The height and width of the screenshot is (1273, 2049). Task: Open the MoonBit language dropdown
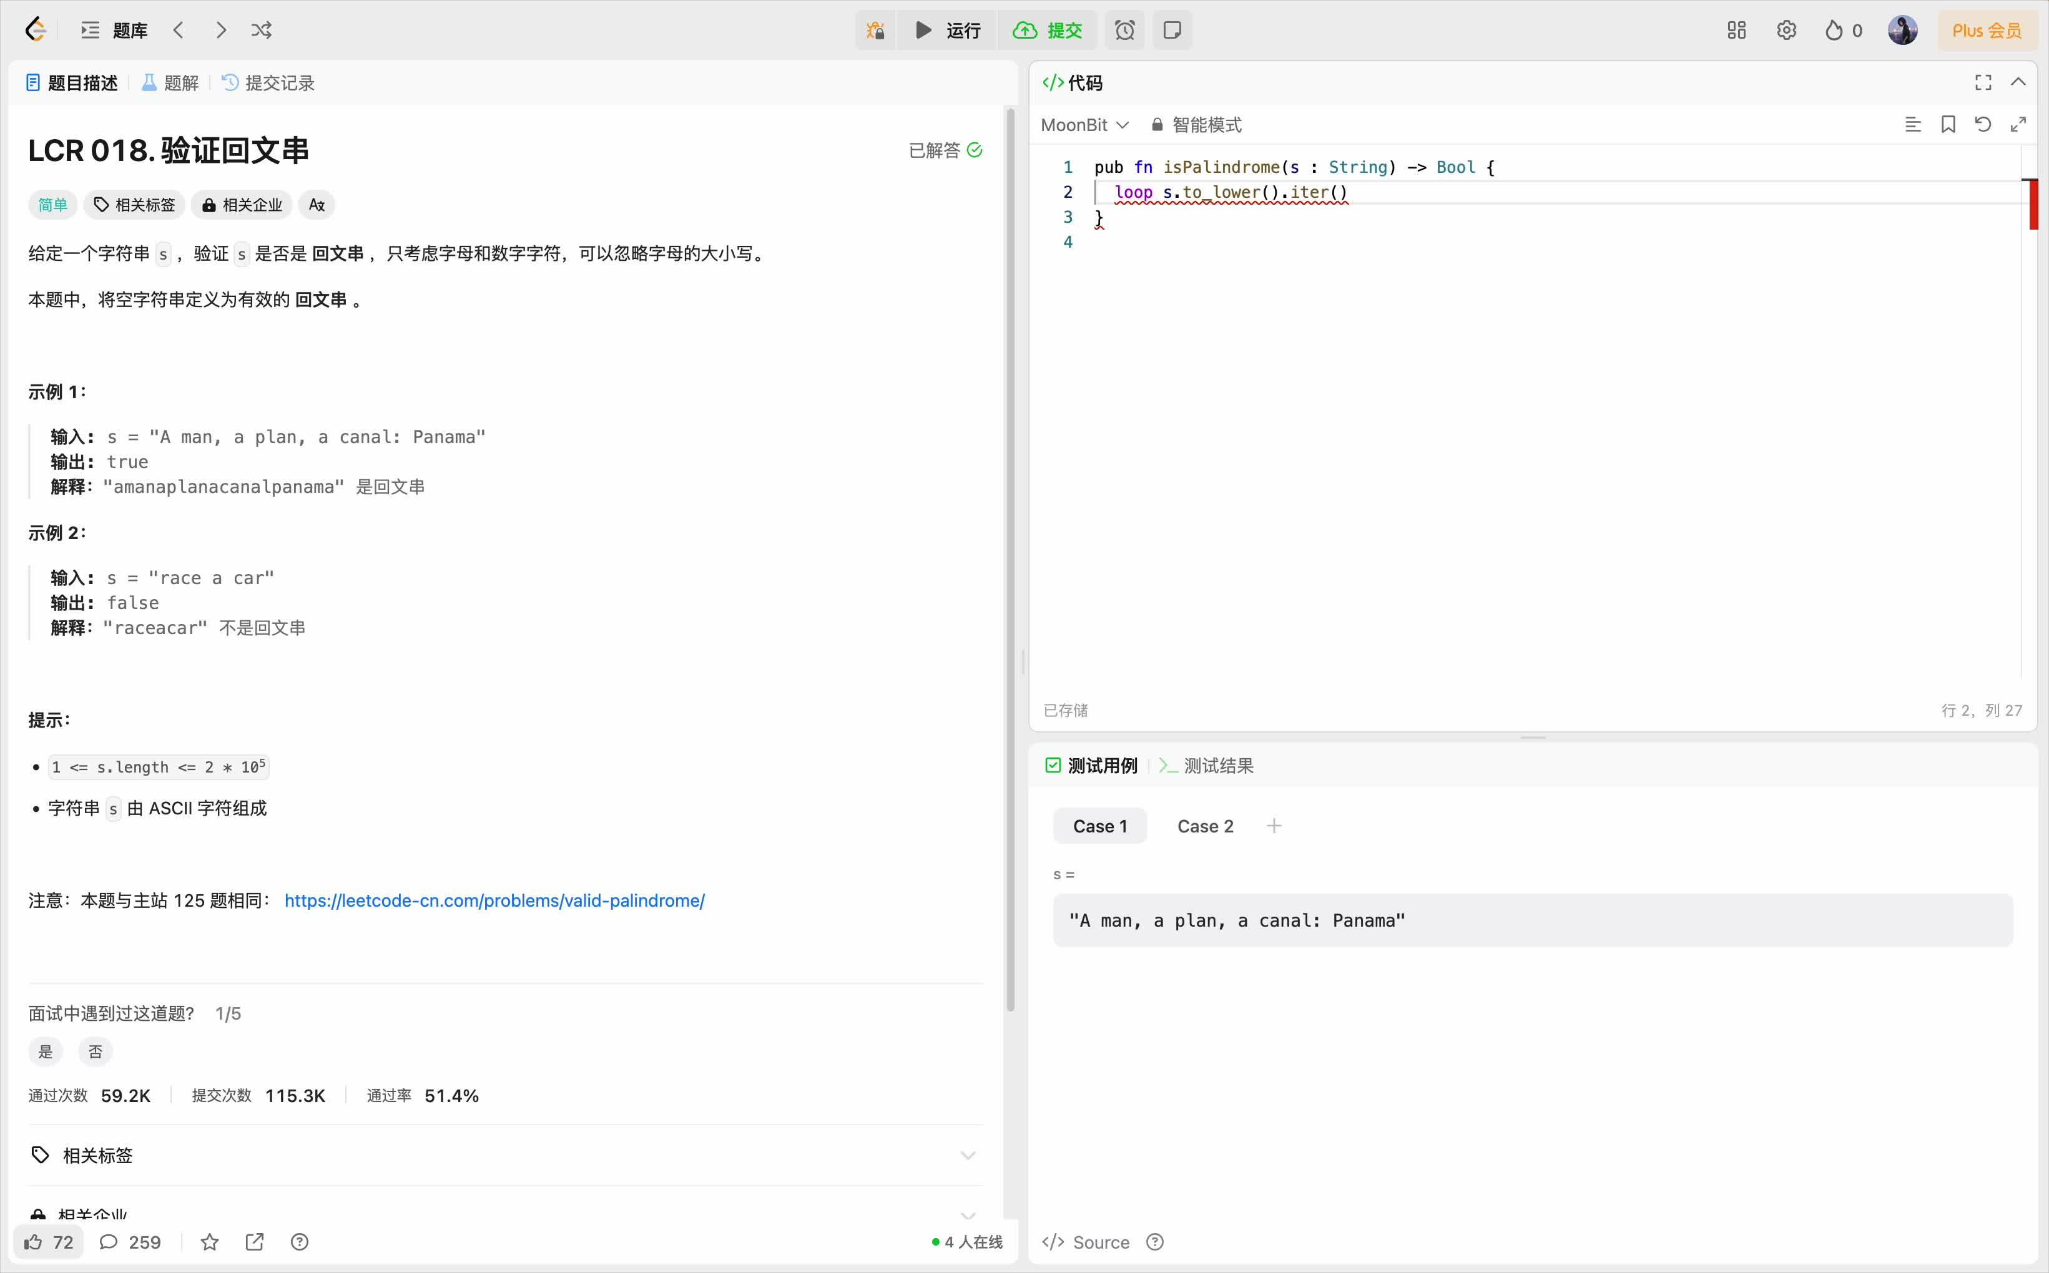pos(1084,124)
